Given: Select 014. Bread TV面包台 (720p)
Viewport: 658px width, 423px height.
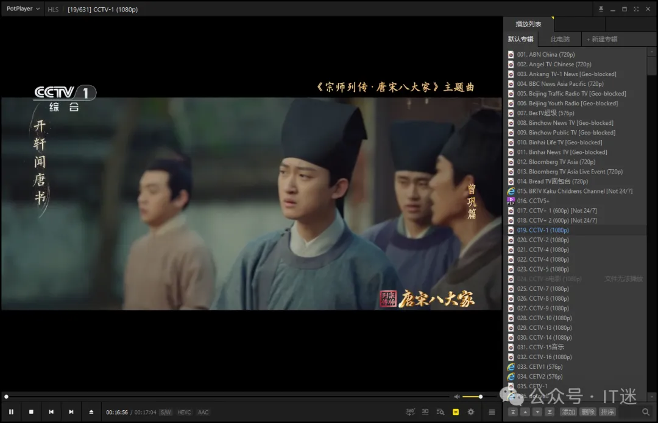Looking at the screenshot, I should tap(576, 181).
